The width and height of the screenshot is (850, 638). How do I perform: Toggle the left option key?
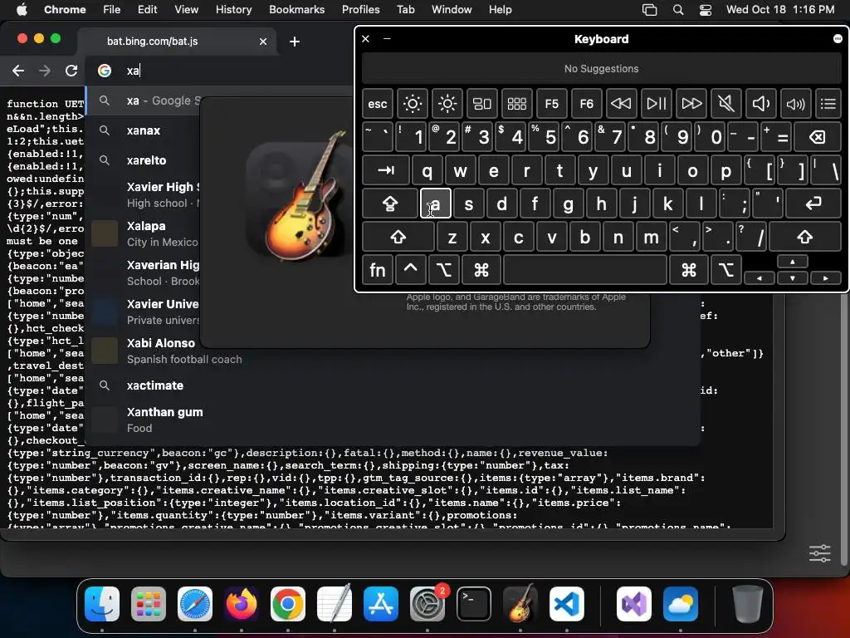coord(444,270)
